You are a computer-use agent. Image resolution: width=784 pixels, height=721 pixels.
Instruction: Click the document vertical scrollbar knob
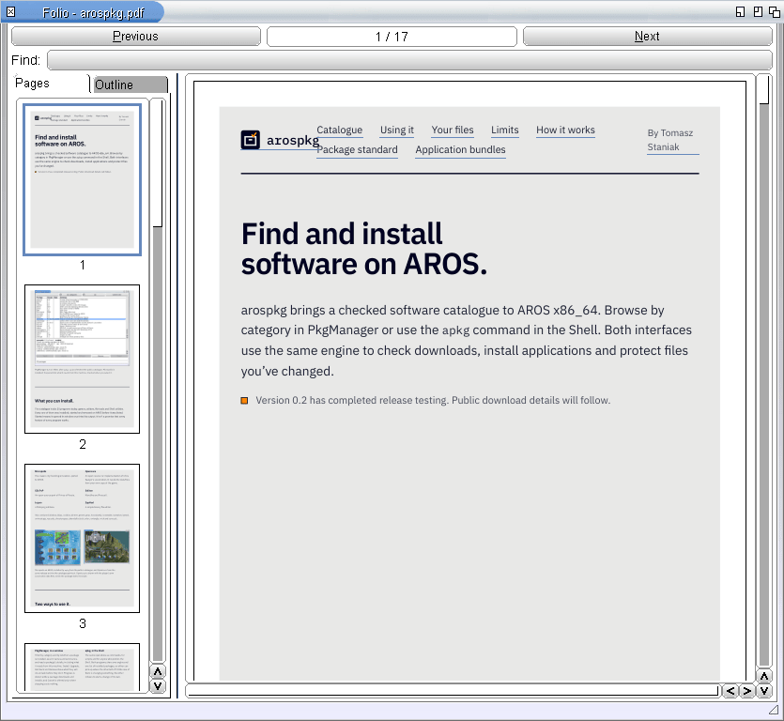[764, 90]
